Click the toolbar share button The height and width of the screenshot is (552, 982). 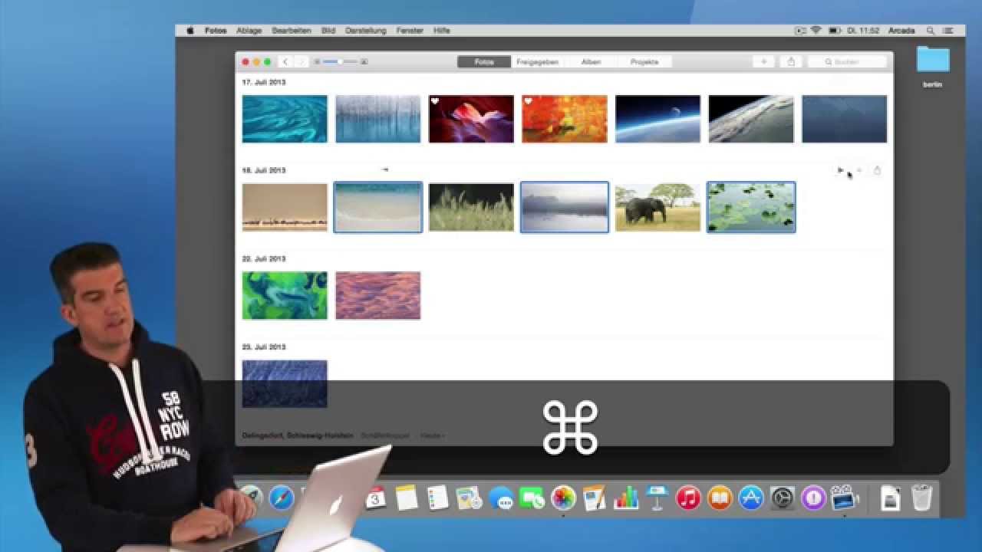pyautogui.click(x=791, y=62)
